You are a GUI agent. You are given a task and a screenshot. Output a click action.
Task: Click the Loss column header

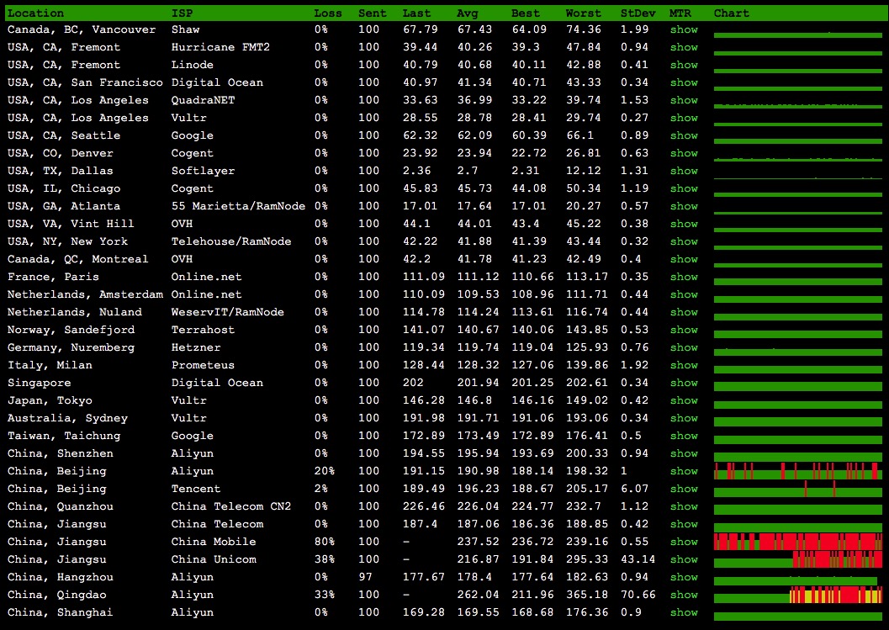click(328, 13)
